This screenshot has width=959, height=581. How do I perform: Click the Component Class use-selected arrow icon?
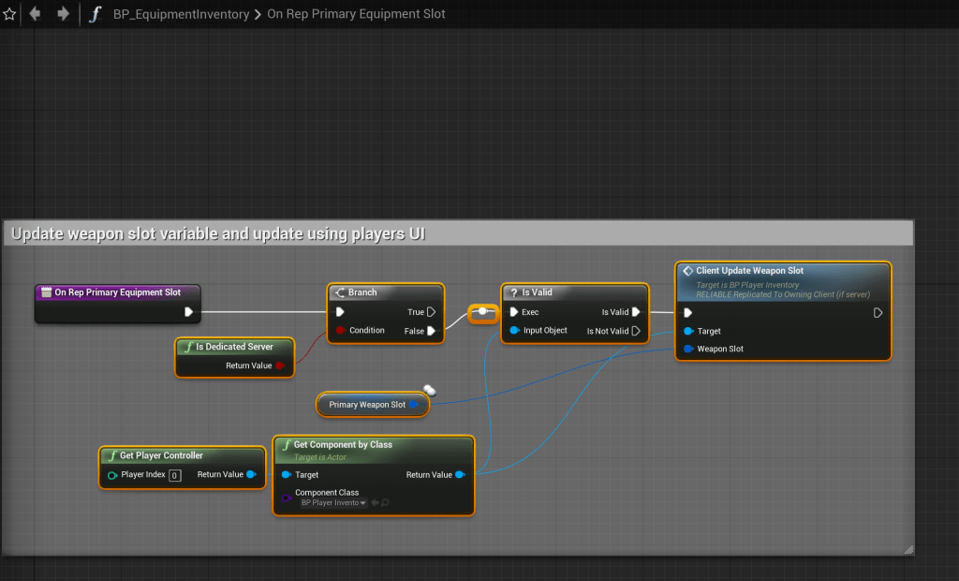point(375,503)
